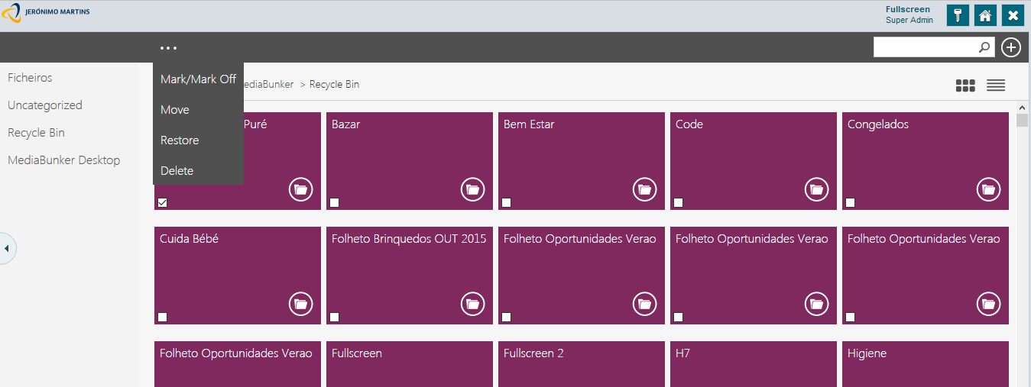Open MediaBunker Desktop sidebar link
Screen dimensions: 1031x387
pos(64,160)
